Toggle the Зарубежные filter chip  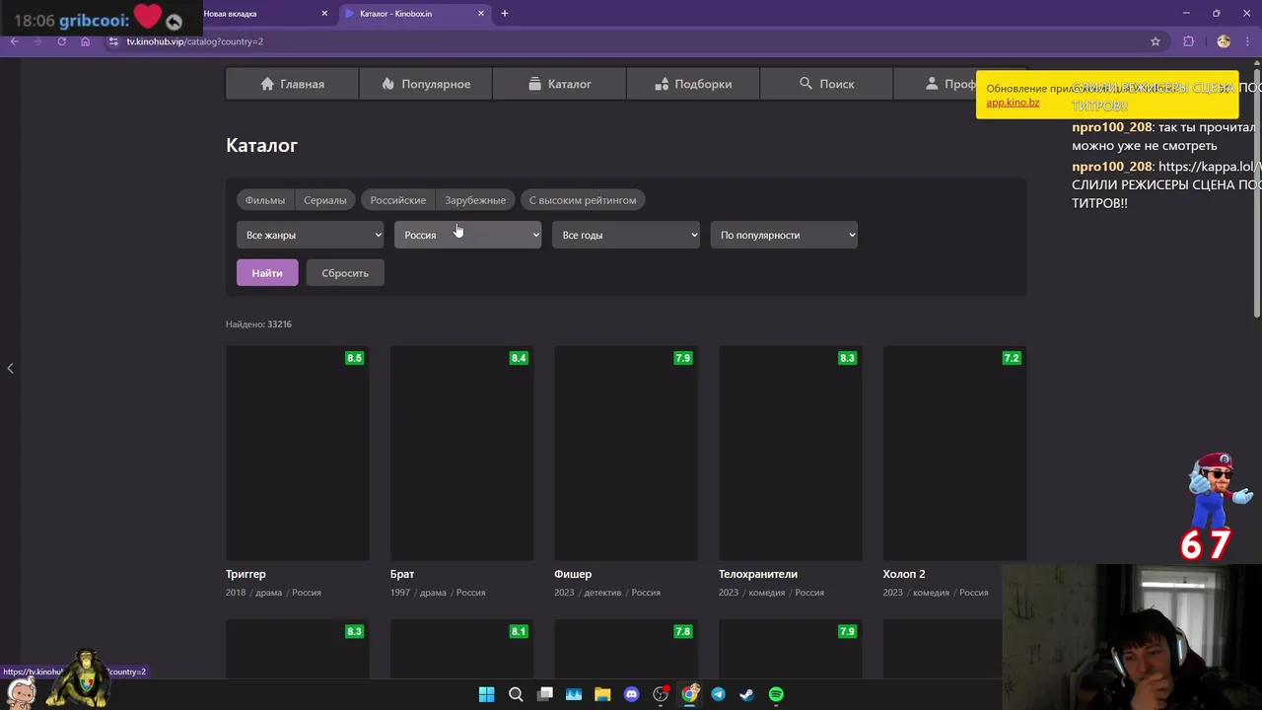pyautogui.click(x=475, y=200)
